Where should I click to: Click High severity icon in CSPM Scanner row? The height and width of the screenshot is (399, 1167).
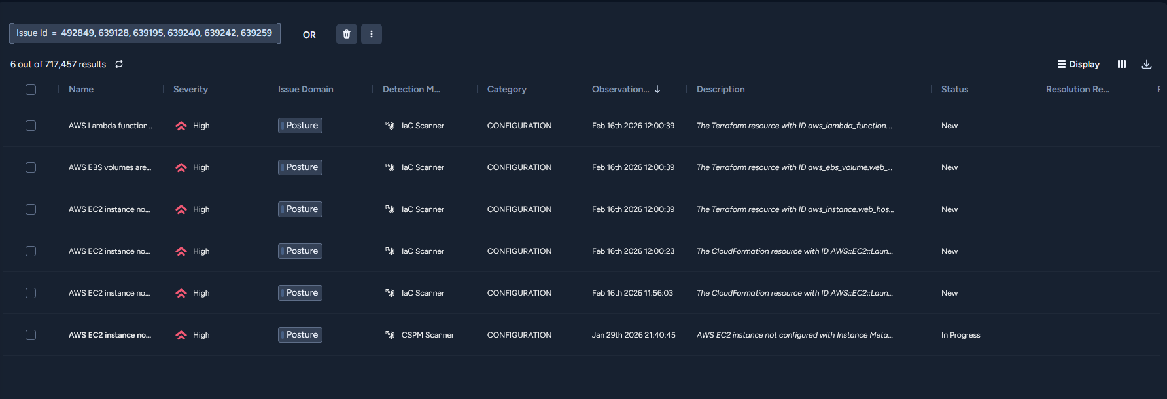(x=181, y=335)
